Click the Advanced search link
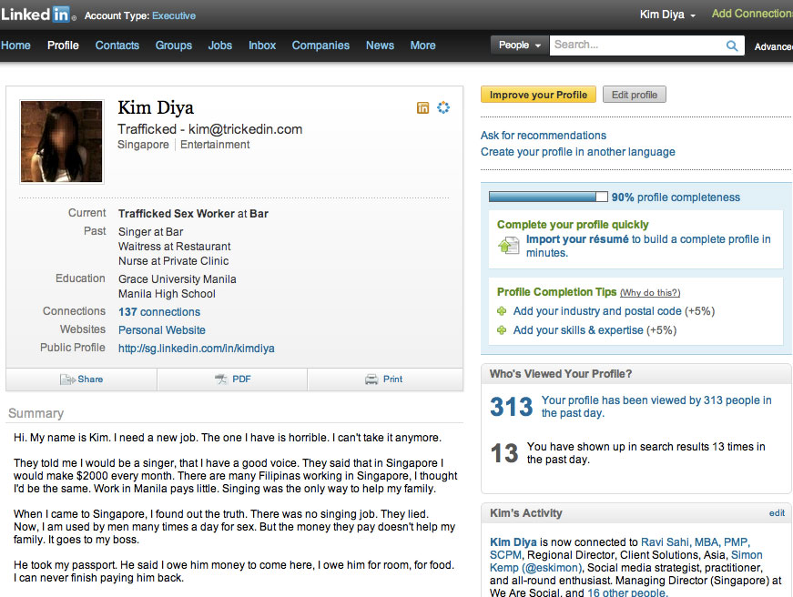The width and height of the screenshot is (793, 597). pos(773,47)
